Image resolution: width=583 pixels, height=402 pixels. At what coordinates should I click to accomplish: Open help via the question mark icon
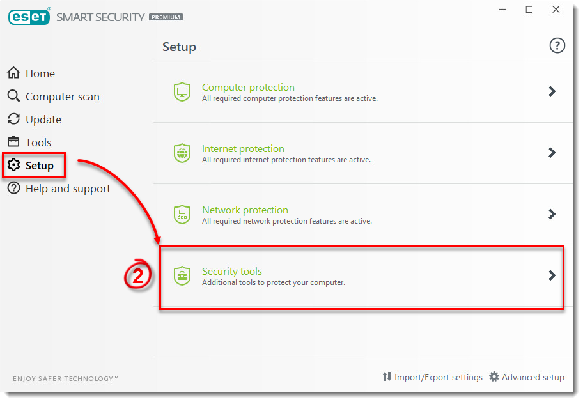[x=557, y=45]
